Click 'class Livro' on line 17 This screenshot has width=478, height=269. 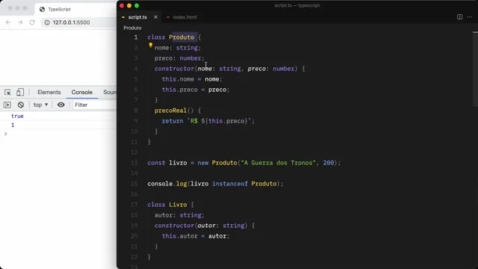[167, 205]
